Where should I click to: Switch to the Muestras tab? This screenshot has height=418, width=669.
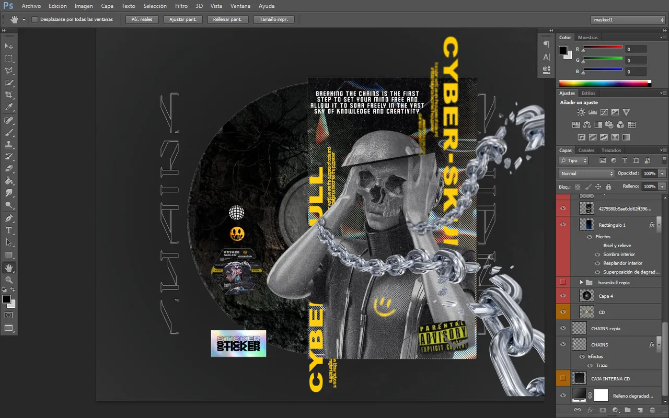[587, 38]
